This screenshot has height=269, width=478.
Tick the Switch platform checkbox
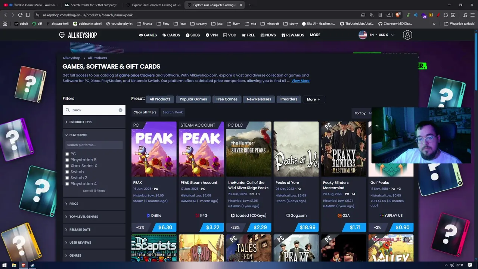(67, 172)
